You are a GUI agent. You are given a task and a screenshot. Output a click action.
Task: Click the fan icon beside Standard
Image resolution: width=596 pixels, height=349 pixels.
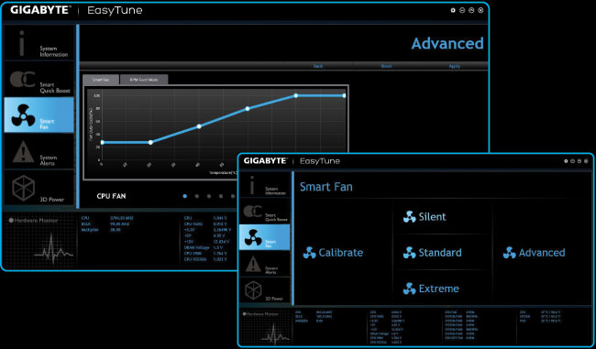coord(409,253)
